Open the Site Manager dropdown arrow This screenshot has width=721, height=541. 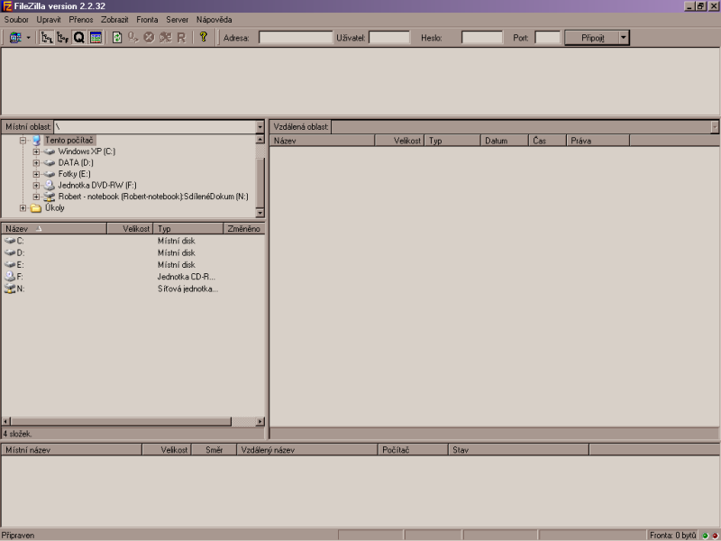click(x=28, y=38)
